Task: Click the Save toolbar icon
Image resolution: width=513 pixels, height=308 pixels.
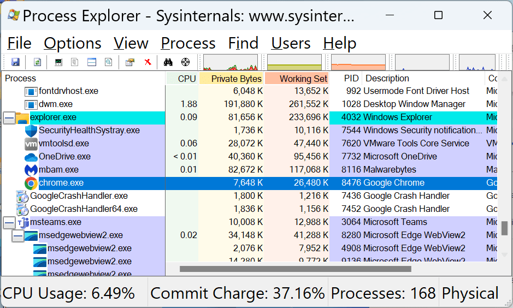Action: 15,62
